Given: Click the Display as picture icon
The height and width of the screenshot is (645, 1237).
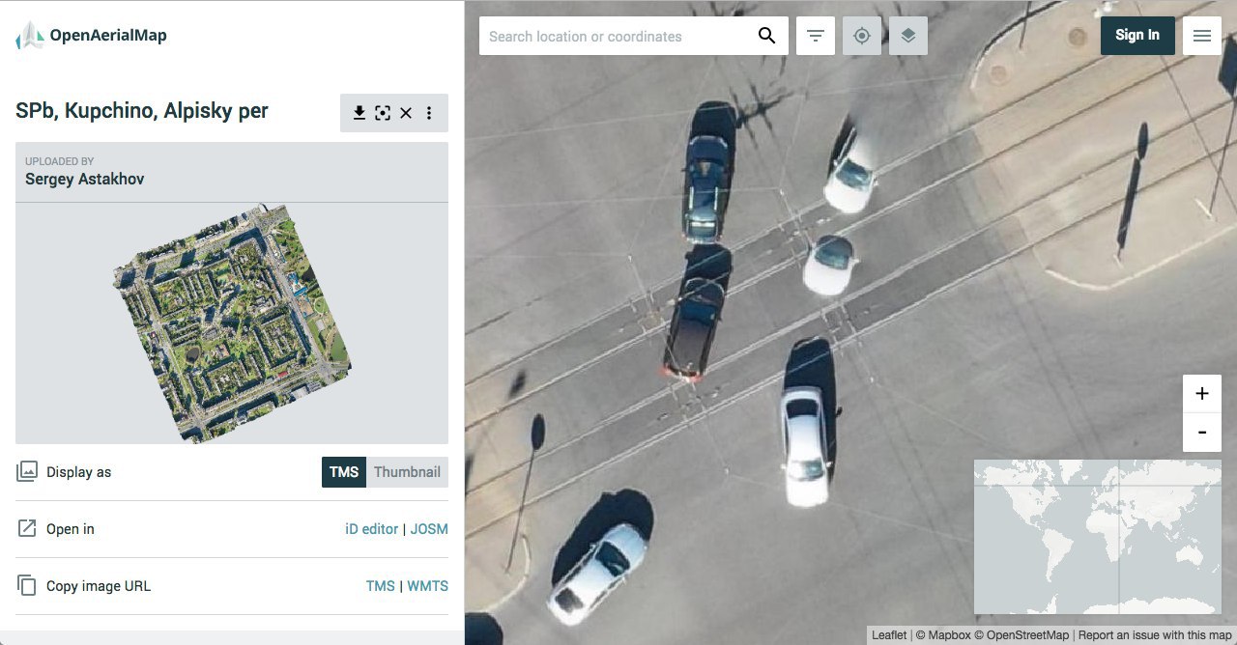Looking at the screenshot, I should pyautogui.click(x=27, y=471).
